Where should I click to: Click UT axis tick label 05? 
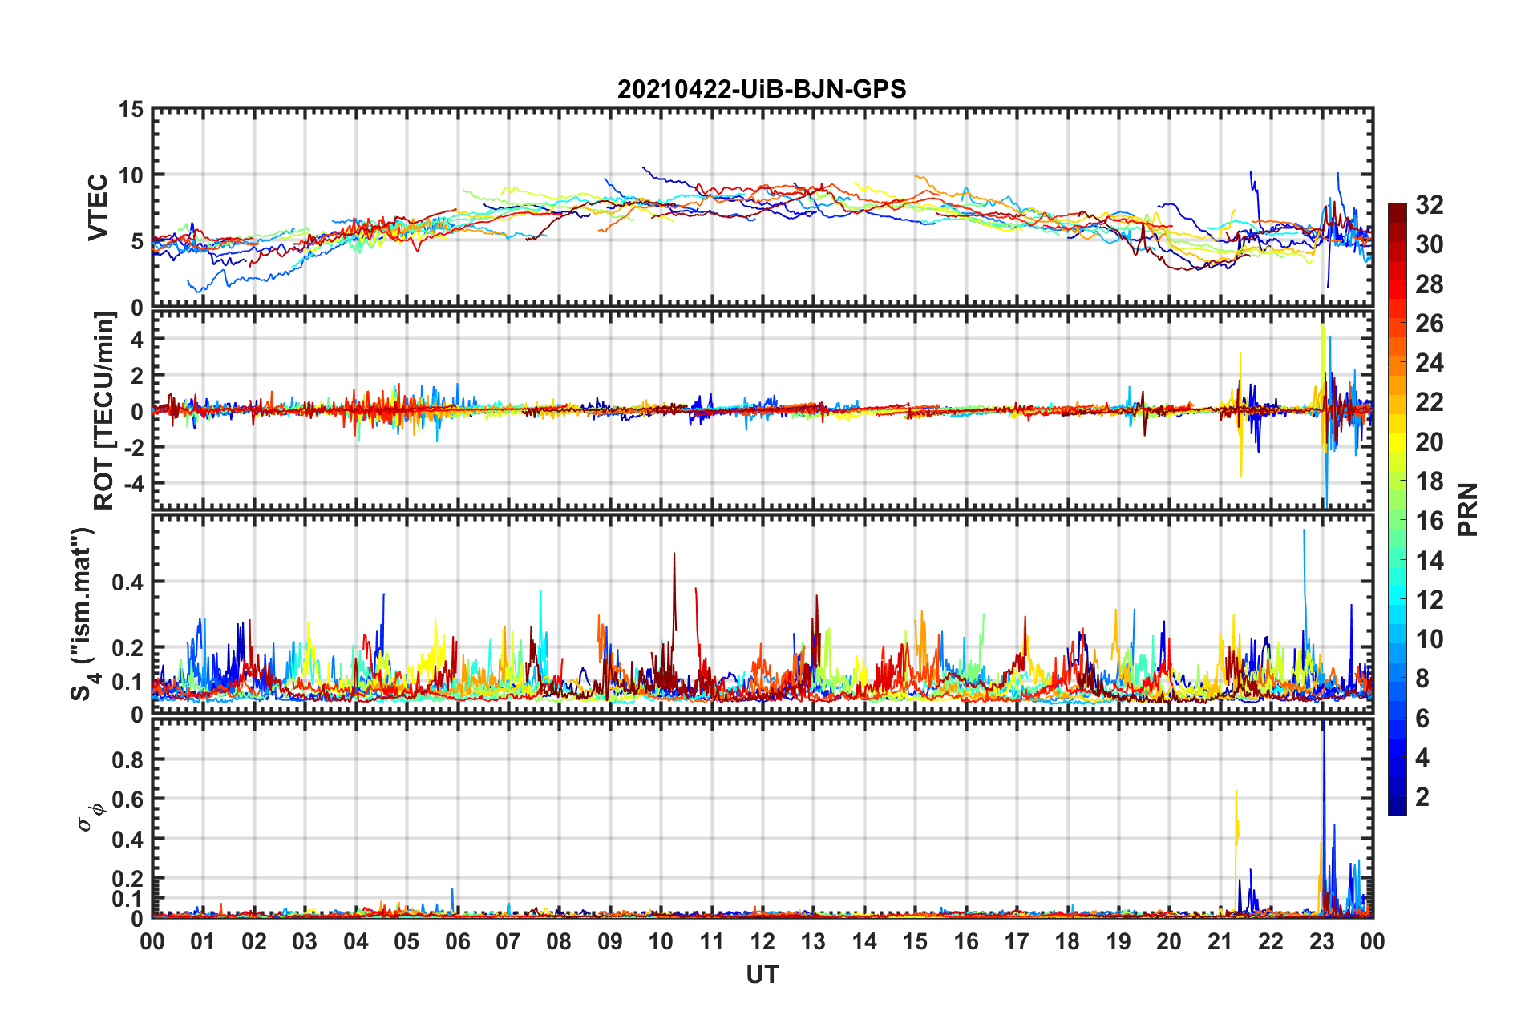[407, 941]
